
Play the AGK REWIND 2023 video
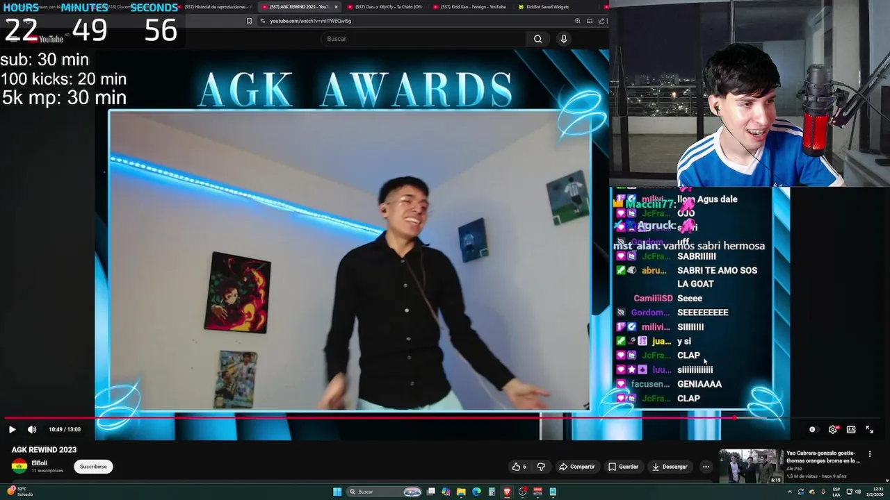(12, 429)
